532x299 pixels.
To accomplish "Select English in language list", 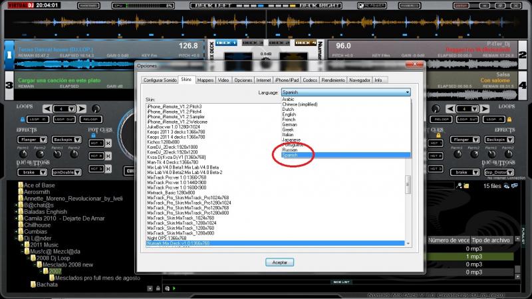I will tap(289, 114).
